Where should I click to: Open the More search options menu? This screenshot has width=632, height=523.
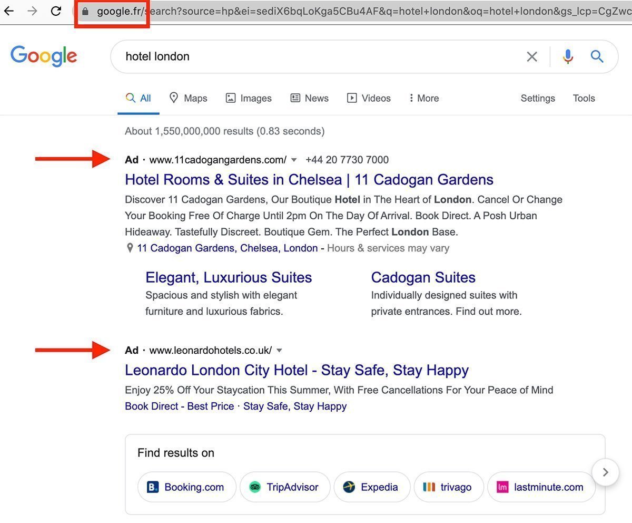pos(424,98)
